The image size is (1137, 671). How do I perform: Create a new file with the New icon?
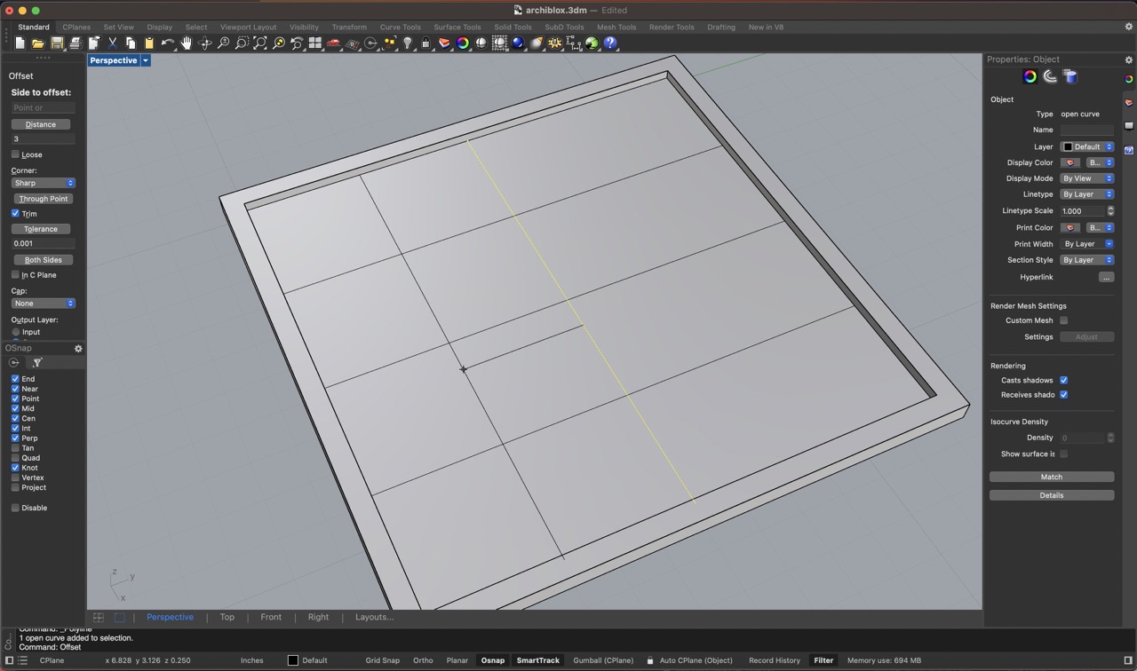[20, 43]
